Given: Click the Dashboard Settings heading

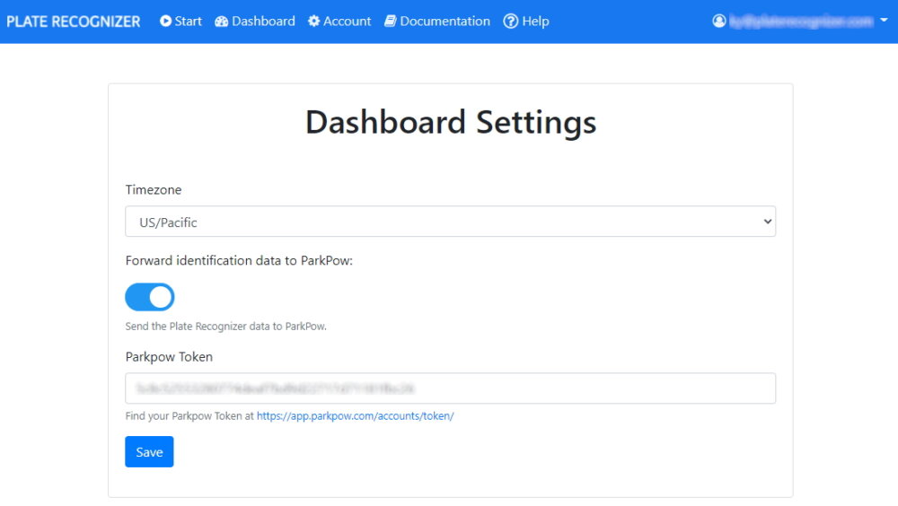Looking at the screenshot, I should tap(451, 122).
